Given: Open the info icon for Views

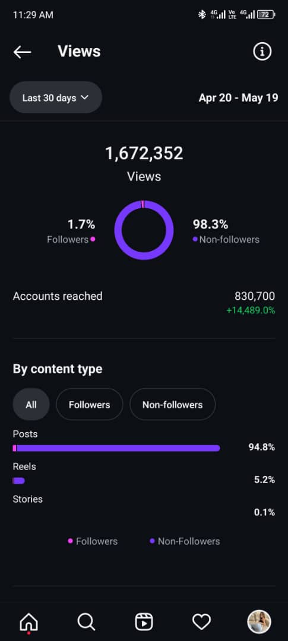Looking at the screenshot, I should (262, 52).
